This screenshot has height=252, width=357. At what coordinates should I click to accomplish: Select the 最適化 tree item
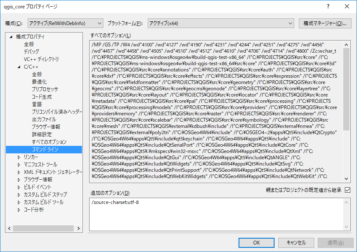[39, 82]
